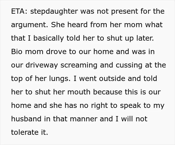175x145 pixels.
Task: Click on the word "manner"
Action: (83, 119)
